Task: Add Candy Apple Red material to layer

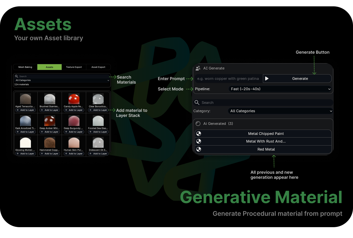Action: click(74, 110)
